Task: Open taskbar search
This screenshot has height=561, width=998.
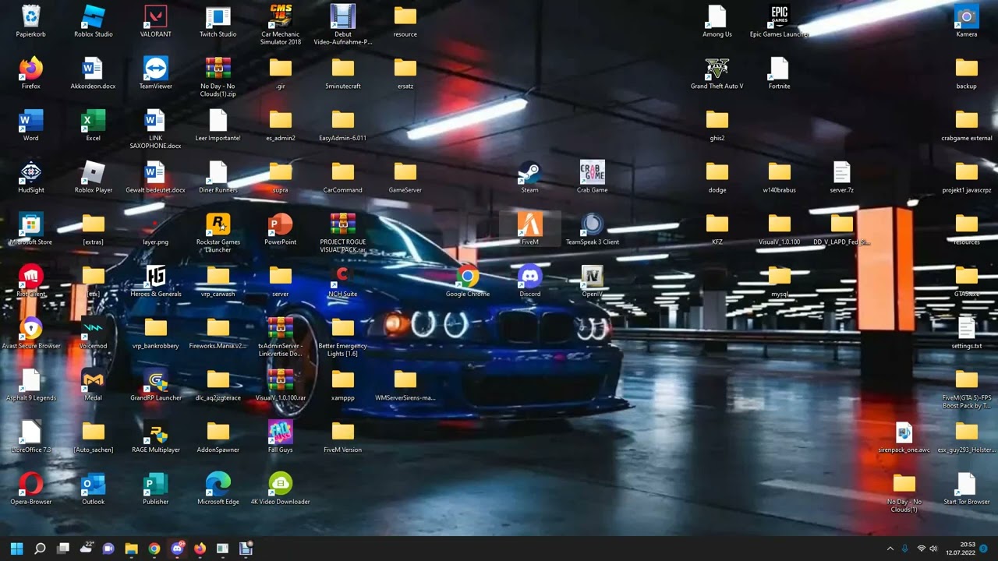Action: (x=40, y=549)
